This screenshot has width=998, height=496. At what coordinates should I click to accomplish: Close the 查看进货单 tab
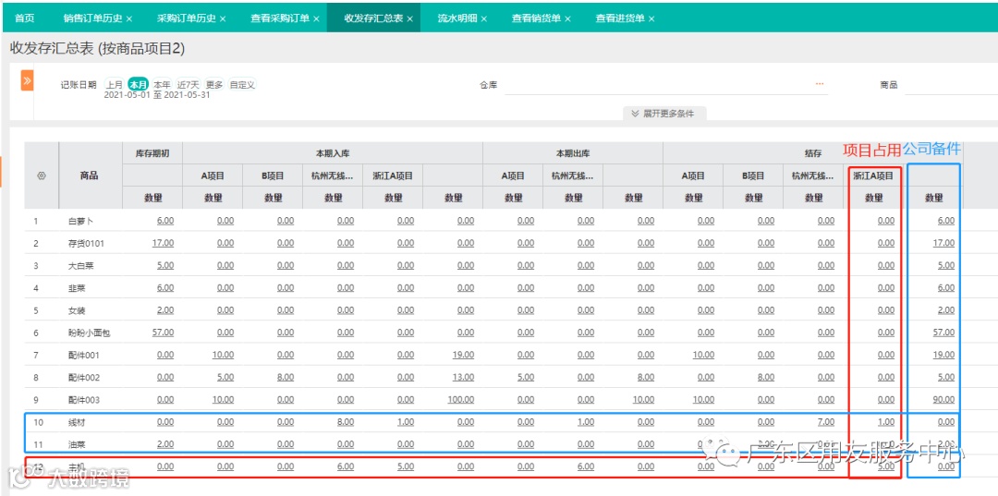click(x=651, y=18)
